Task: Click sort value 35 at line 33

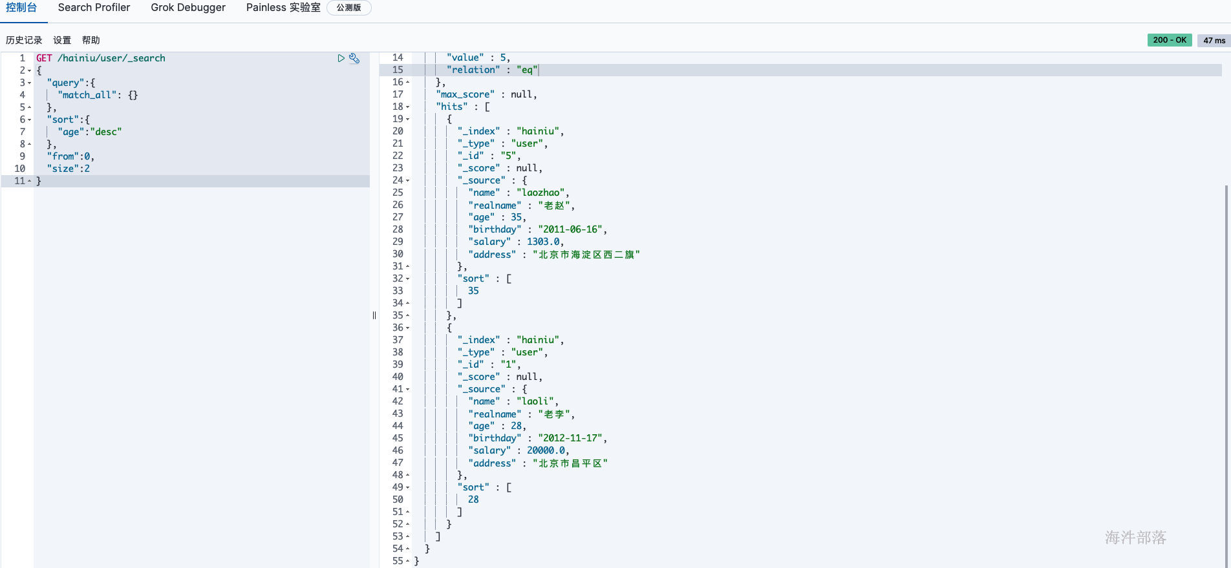Action: (x=473, y=291)
